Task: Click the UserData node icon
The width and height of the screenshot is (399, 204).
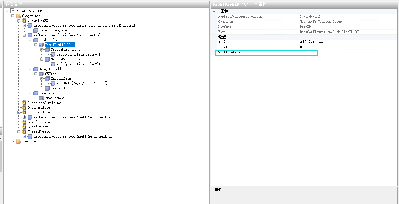Action: point(36,93)
